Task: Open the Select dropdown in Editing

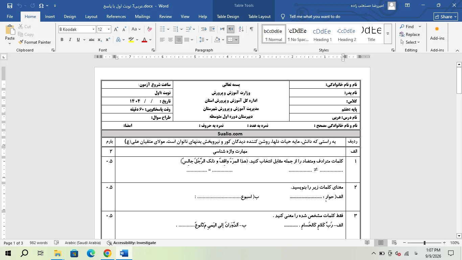Action: pos(410,42)
